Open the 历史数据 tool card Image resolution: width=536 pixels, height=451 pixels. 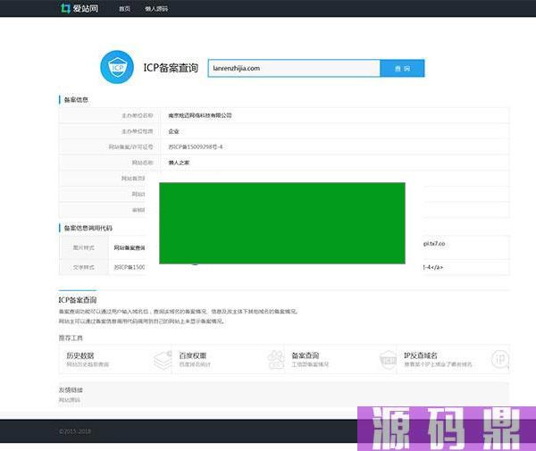(115, 359)
